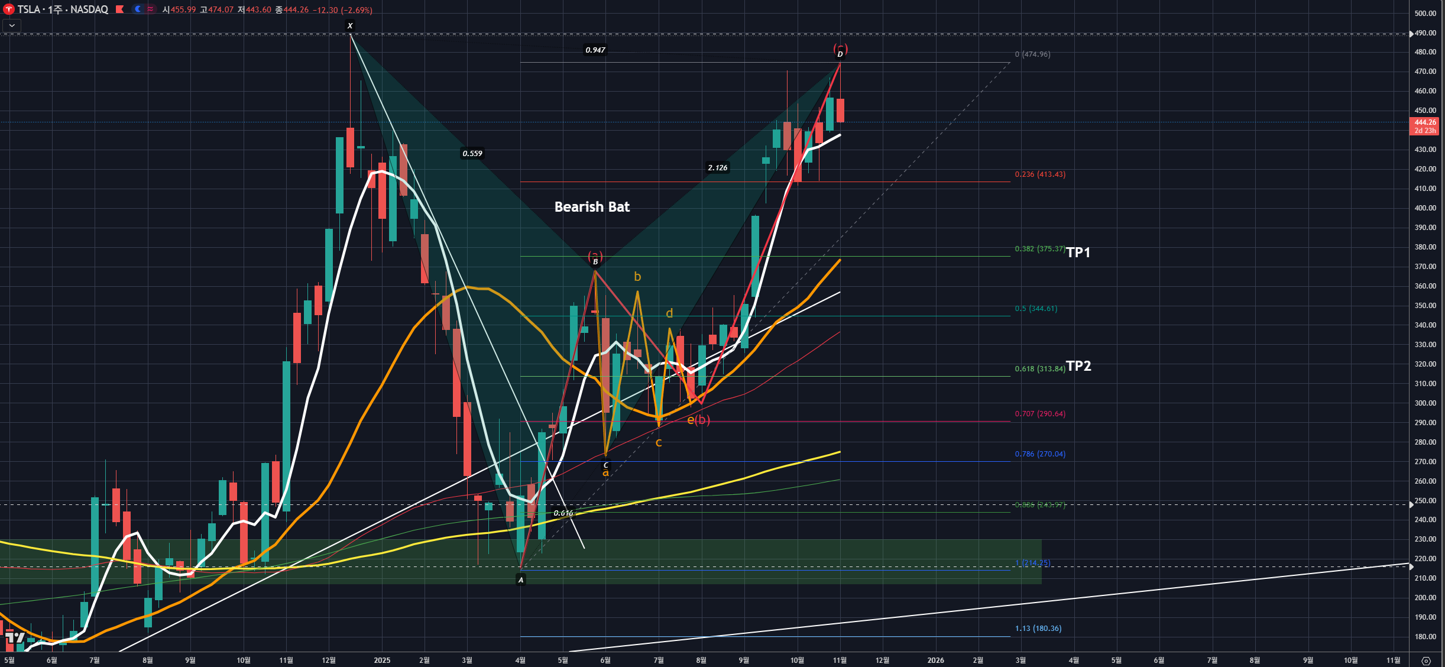Image resolution: width=1445 pixels, height=667 pixels.
Task: Click the 2.126 ratio label on pattern
Action: pos(717,168)
